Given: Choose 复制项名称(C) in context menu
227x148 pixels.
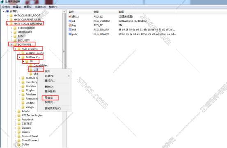Looking at the screenshot, I should click(x=53, y=109).
